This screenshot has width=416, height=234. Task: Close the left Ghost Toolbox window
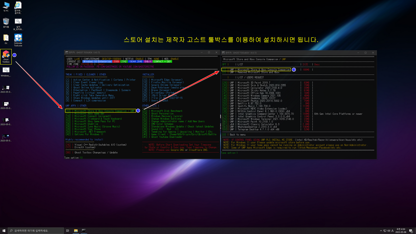(216, 52)
